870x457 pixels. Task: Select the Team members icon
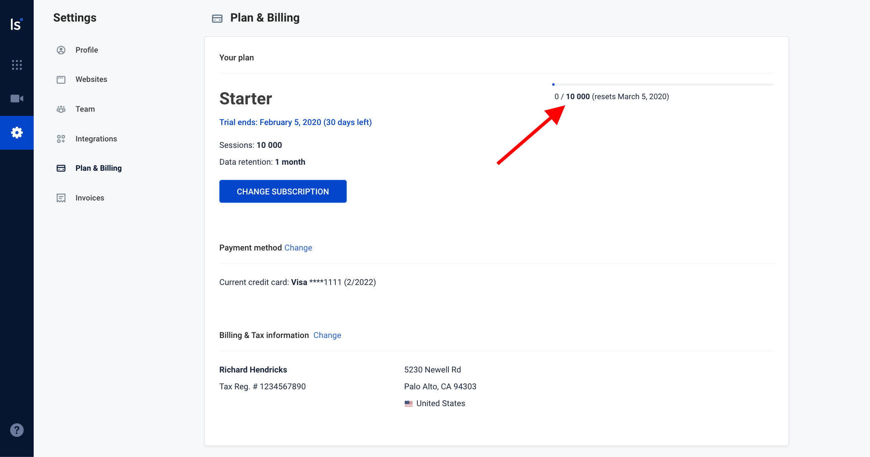pyautogui.click(x=60, y=109)
